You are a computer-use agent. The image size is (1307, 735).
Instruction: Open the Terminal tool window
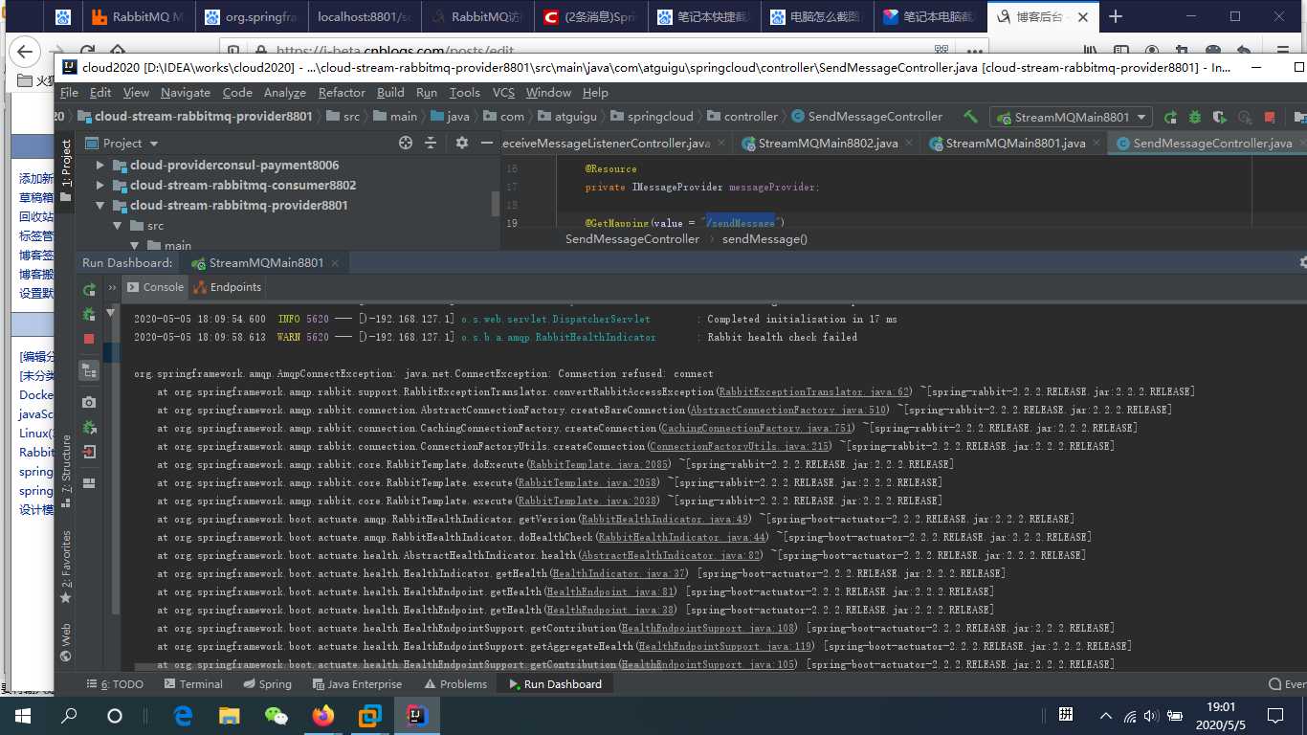coord(193,684)
